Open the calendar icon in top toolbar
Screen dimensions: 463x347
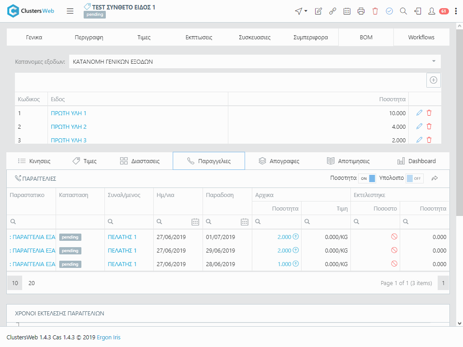[347, 11]
